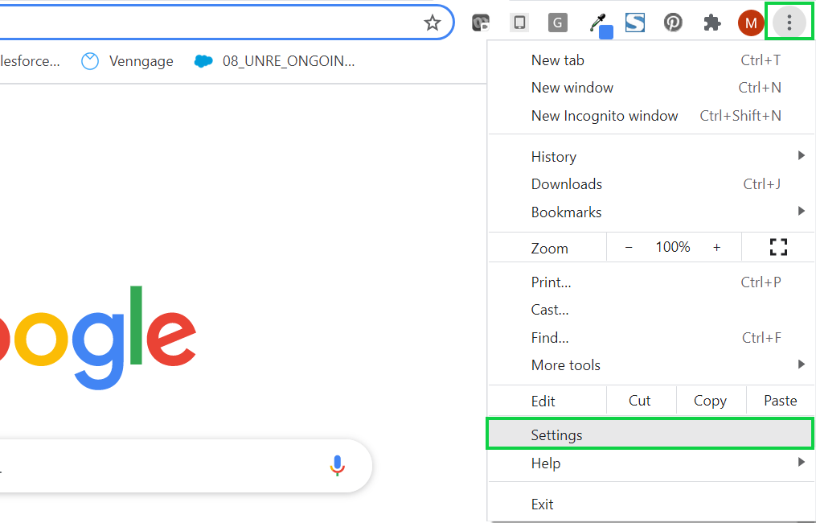
Task: Open the Pinterest extension icon
Action: coord(673,23)
